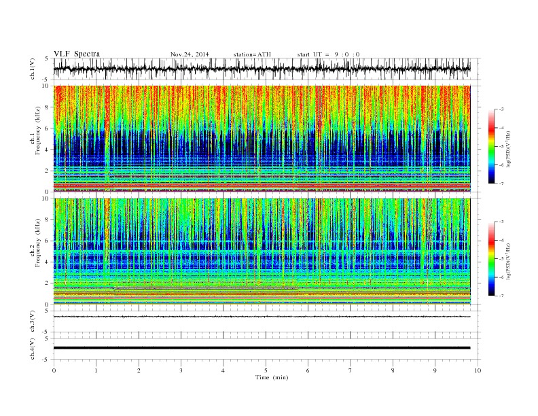
Task: Click time axis tick label "4" at bottom
Action: (223, 370)
